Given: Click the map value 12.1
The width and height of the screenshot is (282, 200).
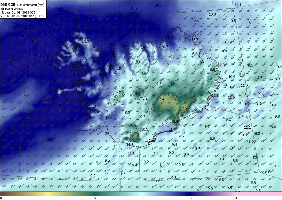Looking at the screenshot, I should point(79,89).
